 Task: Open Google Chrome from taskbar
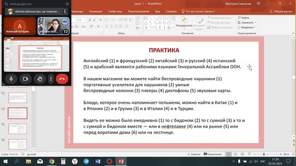(51, 161)
